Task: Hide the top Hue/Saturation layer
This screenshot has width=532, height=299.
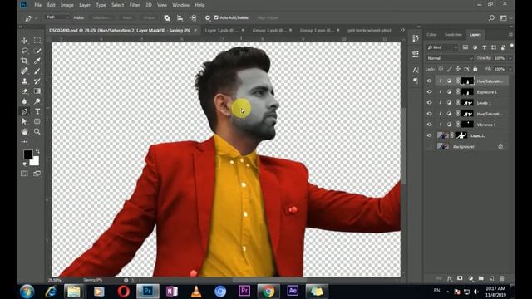Action: (x=429, y=81)
